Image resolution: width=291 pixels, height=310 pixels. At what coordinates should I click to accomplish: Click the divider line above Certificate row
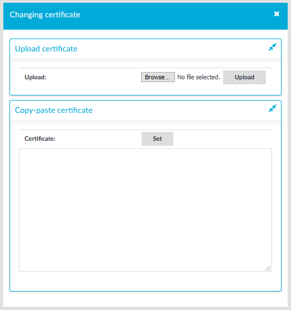pyautogui.click(x=145, y=130)
